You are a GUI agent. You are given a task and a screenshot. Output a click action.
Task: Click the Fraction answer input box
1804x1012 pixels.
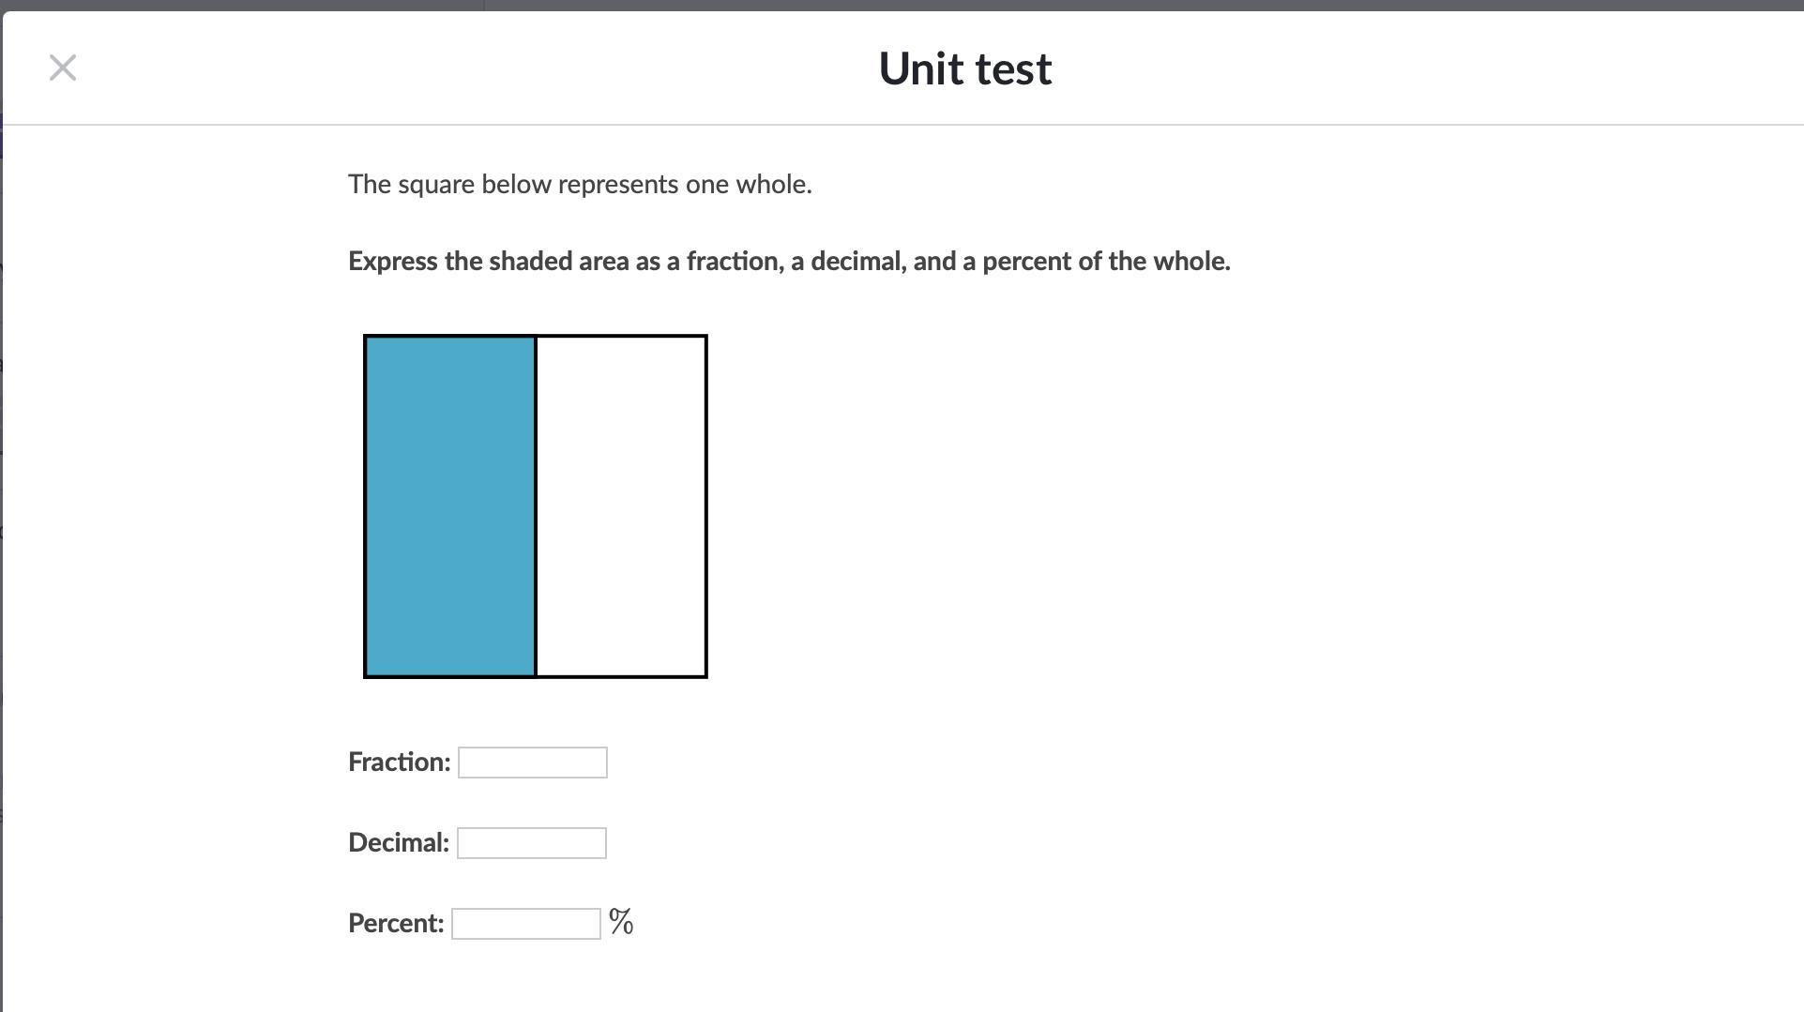[532, 763]
